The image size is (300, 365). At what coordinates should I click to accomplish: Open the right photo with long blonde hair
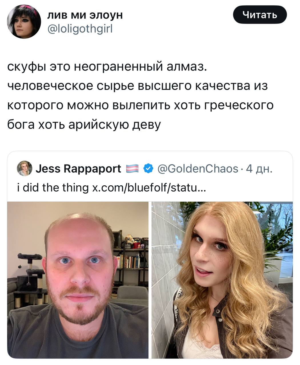click(222, 280)
